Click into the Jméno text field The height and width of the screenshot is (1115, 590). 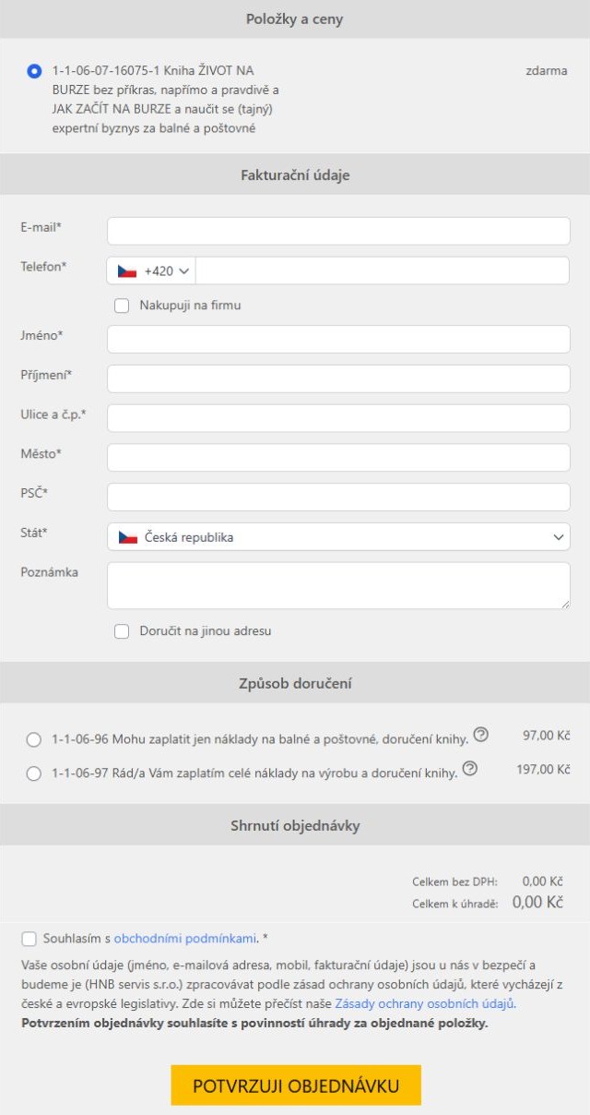point(338,339)
